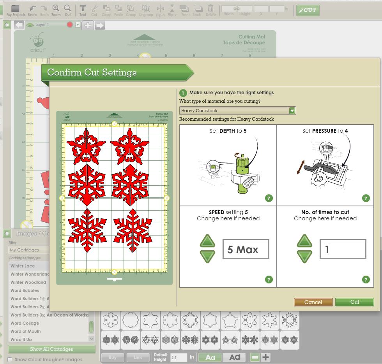Click the Undo arrow icon
Screen dimensions: 382x364
click(32, 11)
